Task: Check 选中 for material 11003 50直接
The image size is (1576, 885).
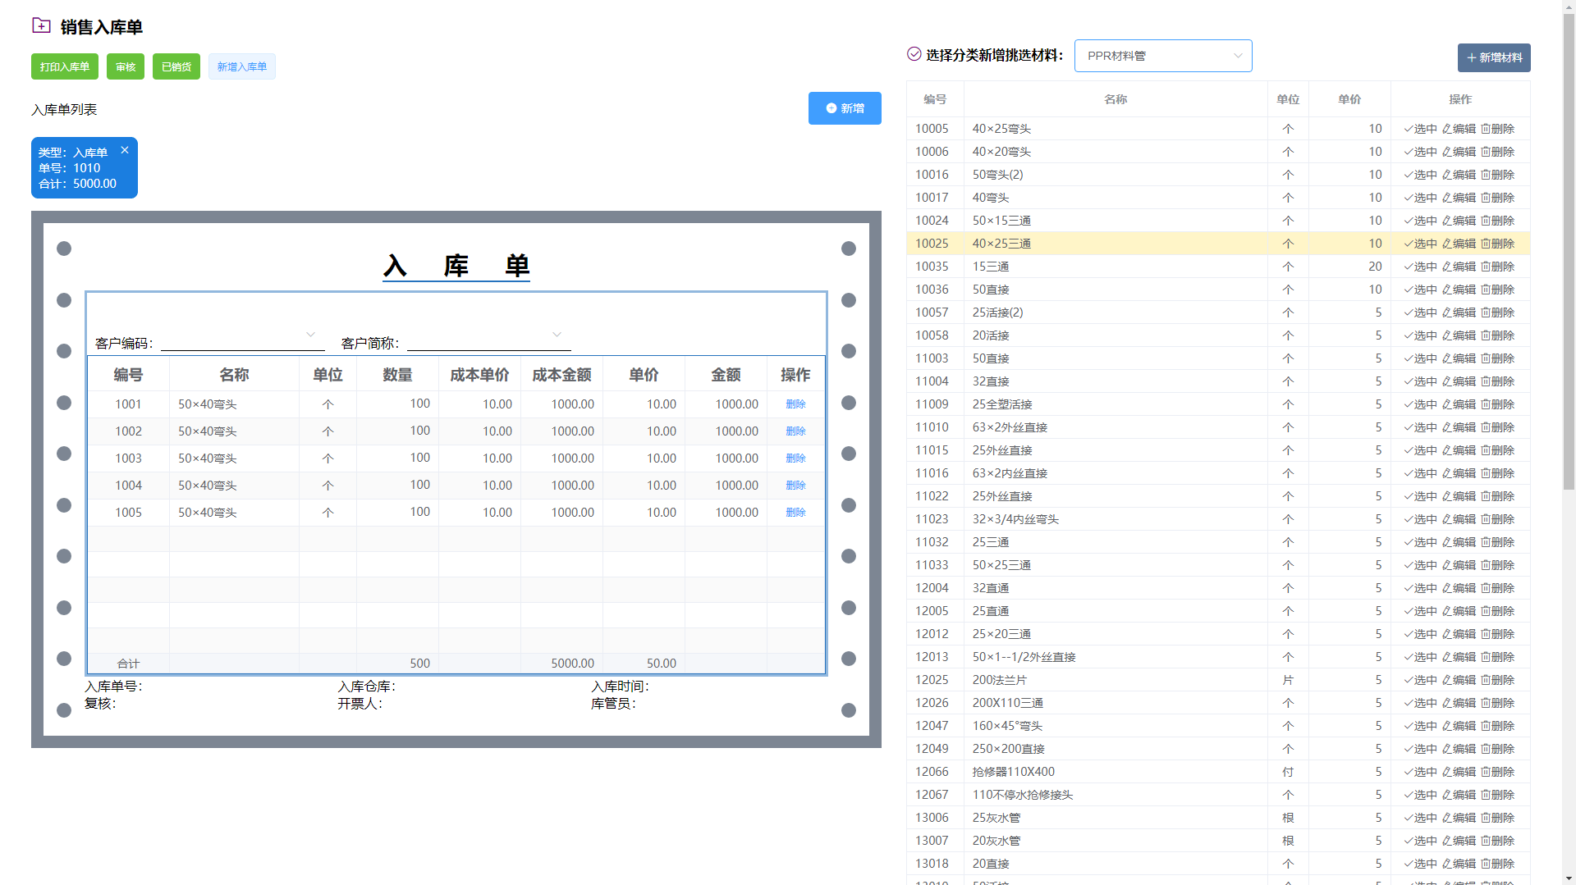Action: pos(1420,358)
